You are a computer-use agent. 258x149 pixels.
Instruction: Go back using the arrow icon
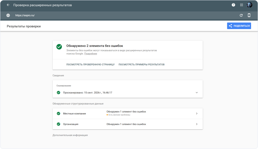coord(8,5)
